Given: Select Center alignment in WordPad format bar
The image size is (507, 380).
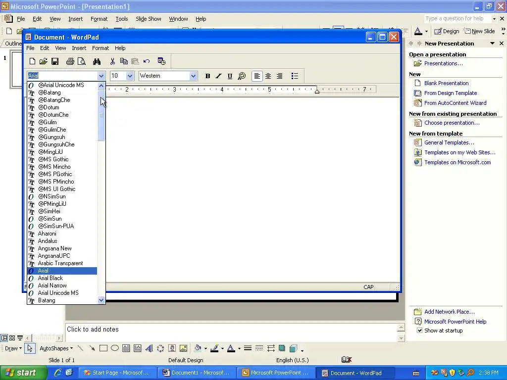Looking at the screenshot, I should click(268, 76).
